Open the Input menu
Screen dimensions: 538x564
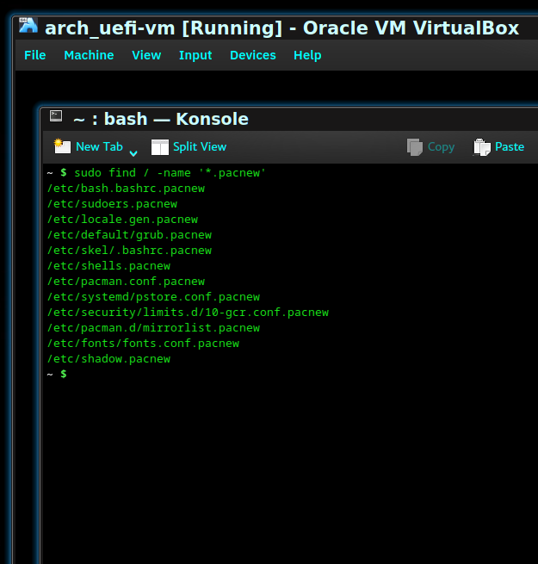[195, 56]
